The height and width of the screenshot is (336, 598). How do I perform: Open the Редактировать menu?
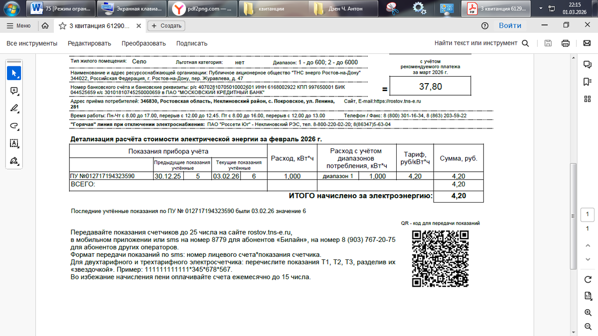point(89,43)
